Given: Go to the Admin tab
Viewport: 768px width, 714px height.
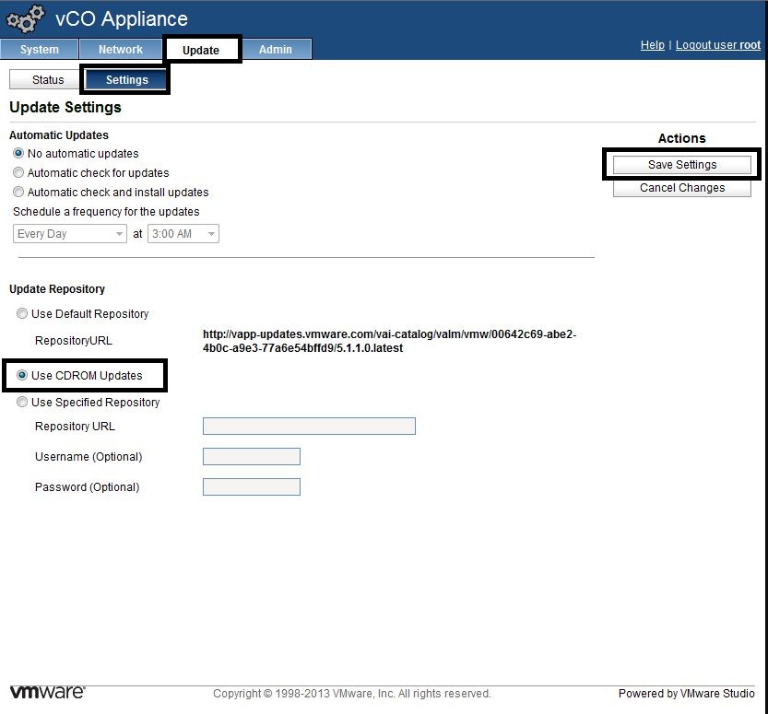Looking at the screenshot, I should tap(275, 50).
